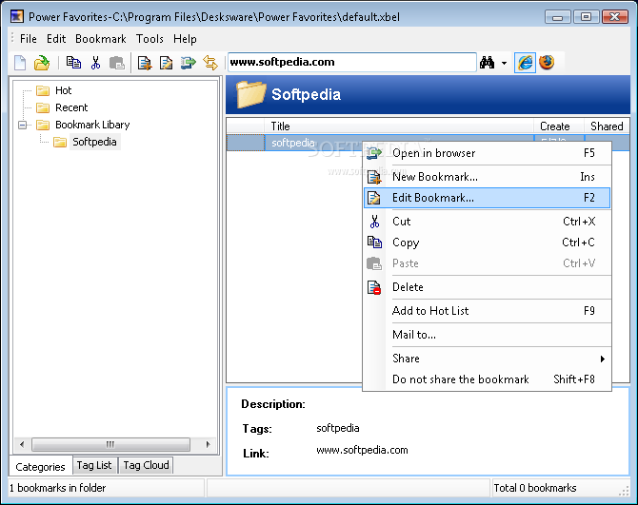
Task: Click the New Bookmark menu icon
Action: click(374, 177)
